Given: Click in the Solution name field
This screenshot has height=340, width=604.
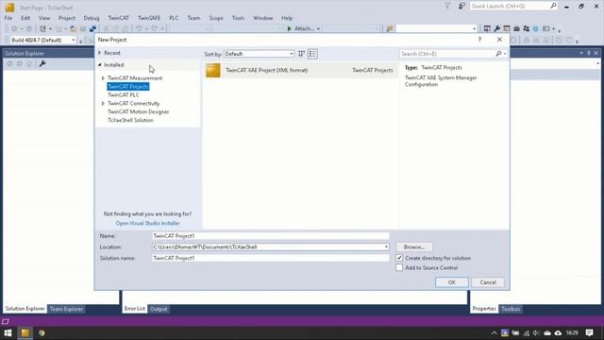Looking at the screenshot, I should coord(271,258).
